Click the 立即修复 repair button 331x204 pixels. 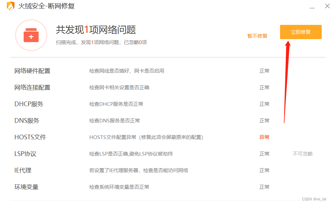pyautogui.click(x=300, y=32)
